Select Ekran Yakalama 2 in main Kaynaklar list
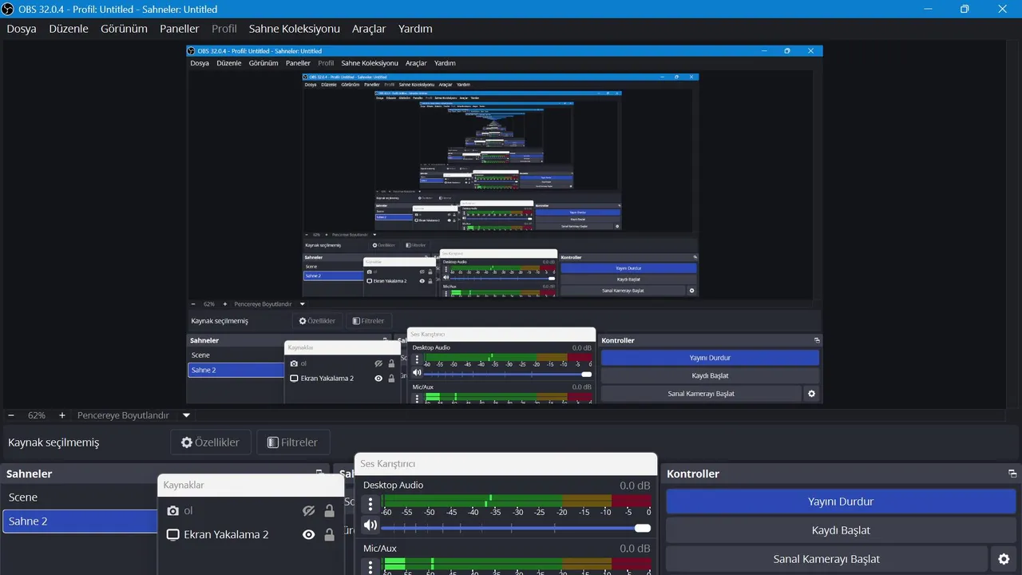 tap(226, 535)
